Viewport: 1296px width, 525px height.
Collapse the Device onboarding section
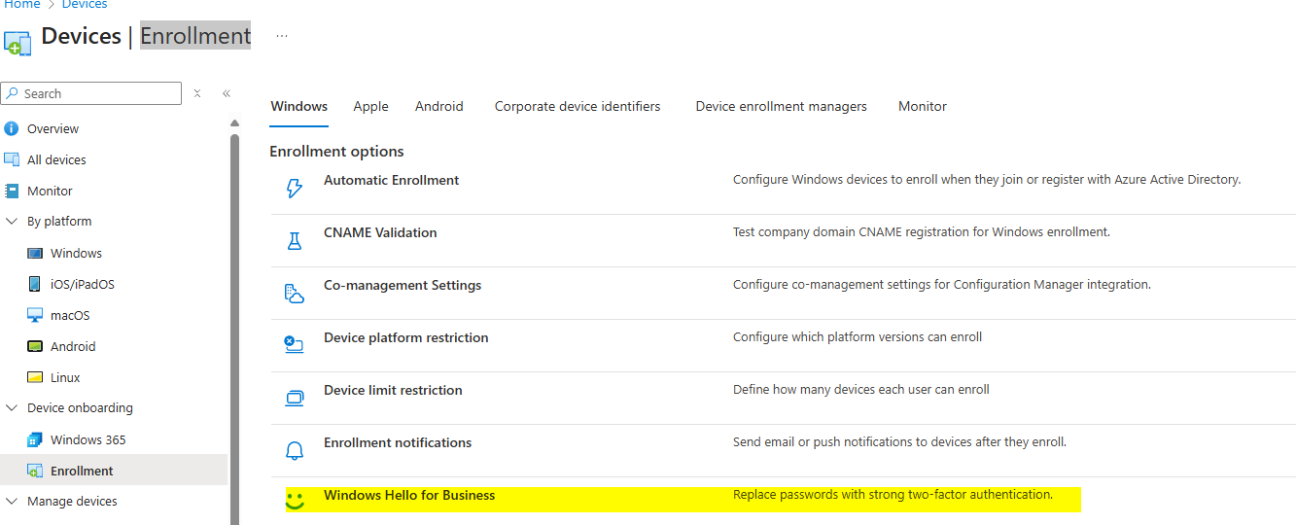click(12, 408)
